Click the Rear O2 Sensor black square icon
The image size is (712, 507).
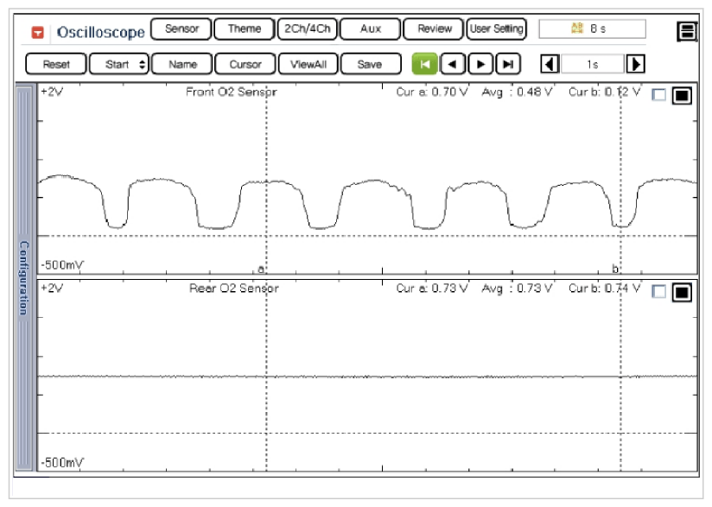[682, 292]
